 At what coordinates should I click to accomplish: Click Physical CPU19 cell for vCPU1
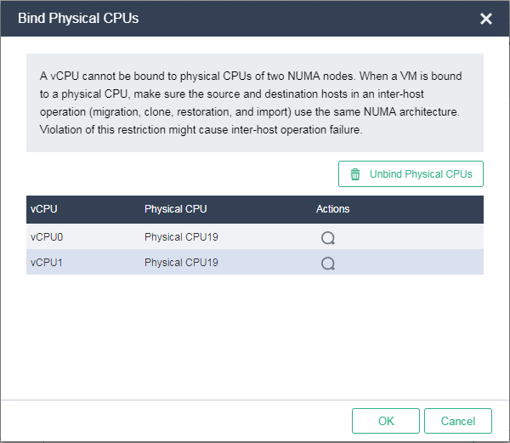[181, 263]
